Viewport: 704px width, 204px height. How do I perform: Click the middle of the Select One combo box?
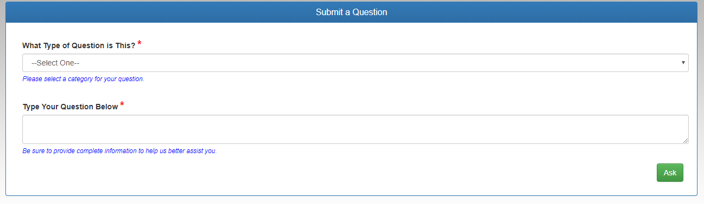[356, 63]
